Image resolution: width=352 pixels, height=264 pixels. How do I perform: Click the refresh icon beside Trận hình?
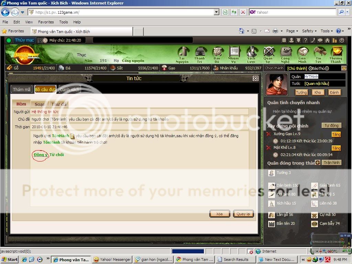point(318,163)
